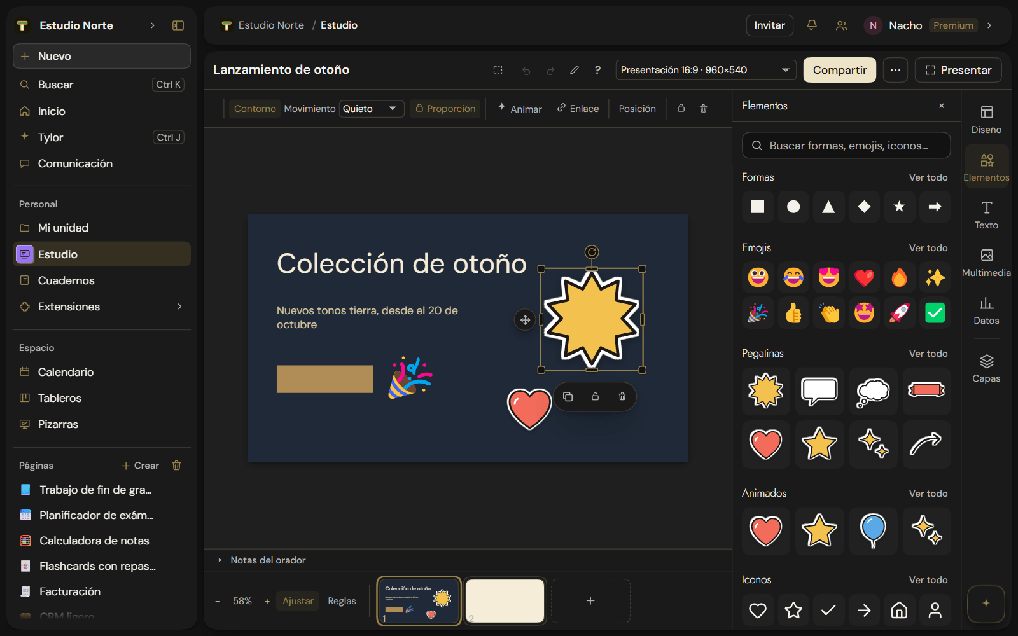
Task: Open the collaborators people icon
Action: click(841, 25)
